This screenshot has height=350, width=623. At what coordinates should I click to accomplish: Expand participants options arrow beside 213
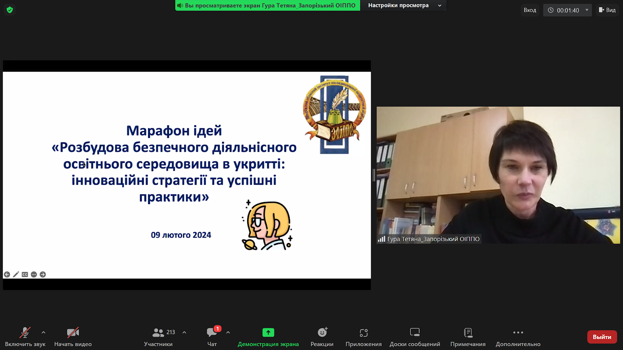(x=184, y=332)
